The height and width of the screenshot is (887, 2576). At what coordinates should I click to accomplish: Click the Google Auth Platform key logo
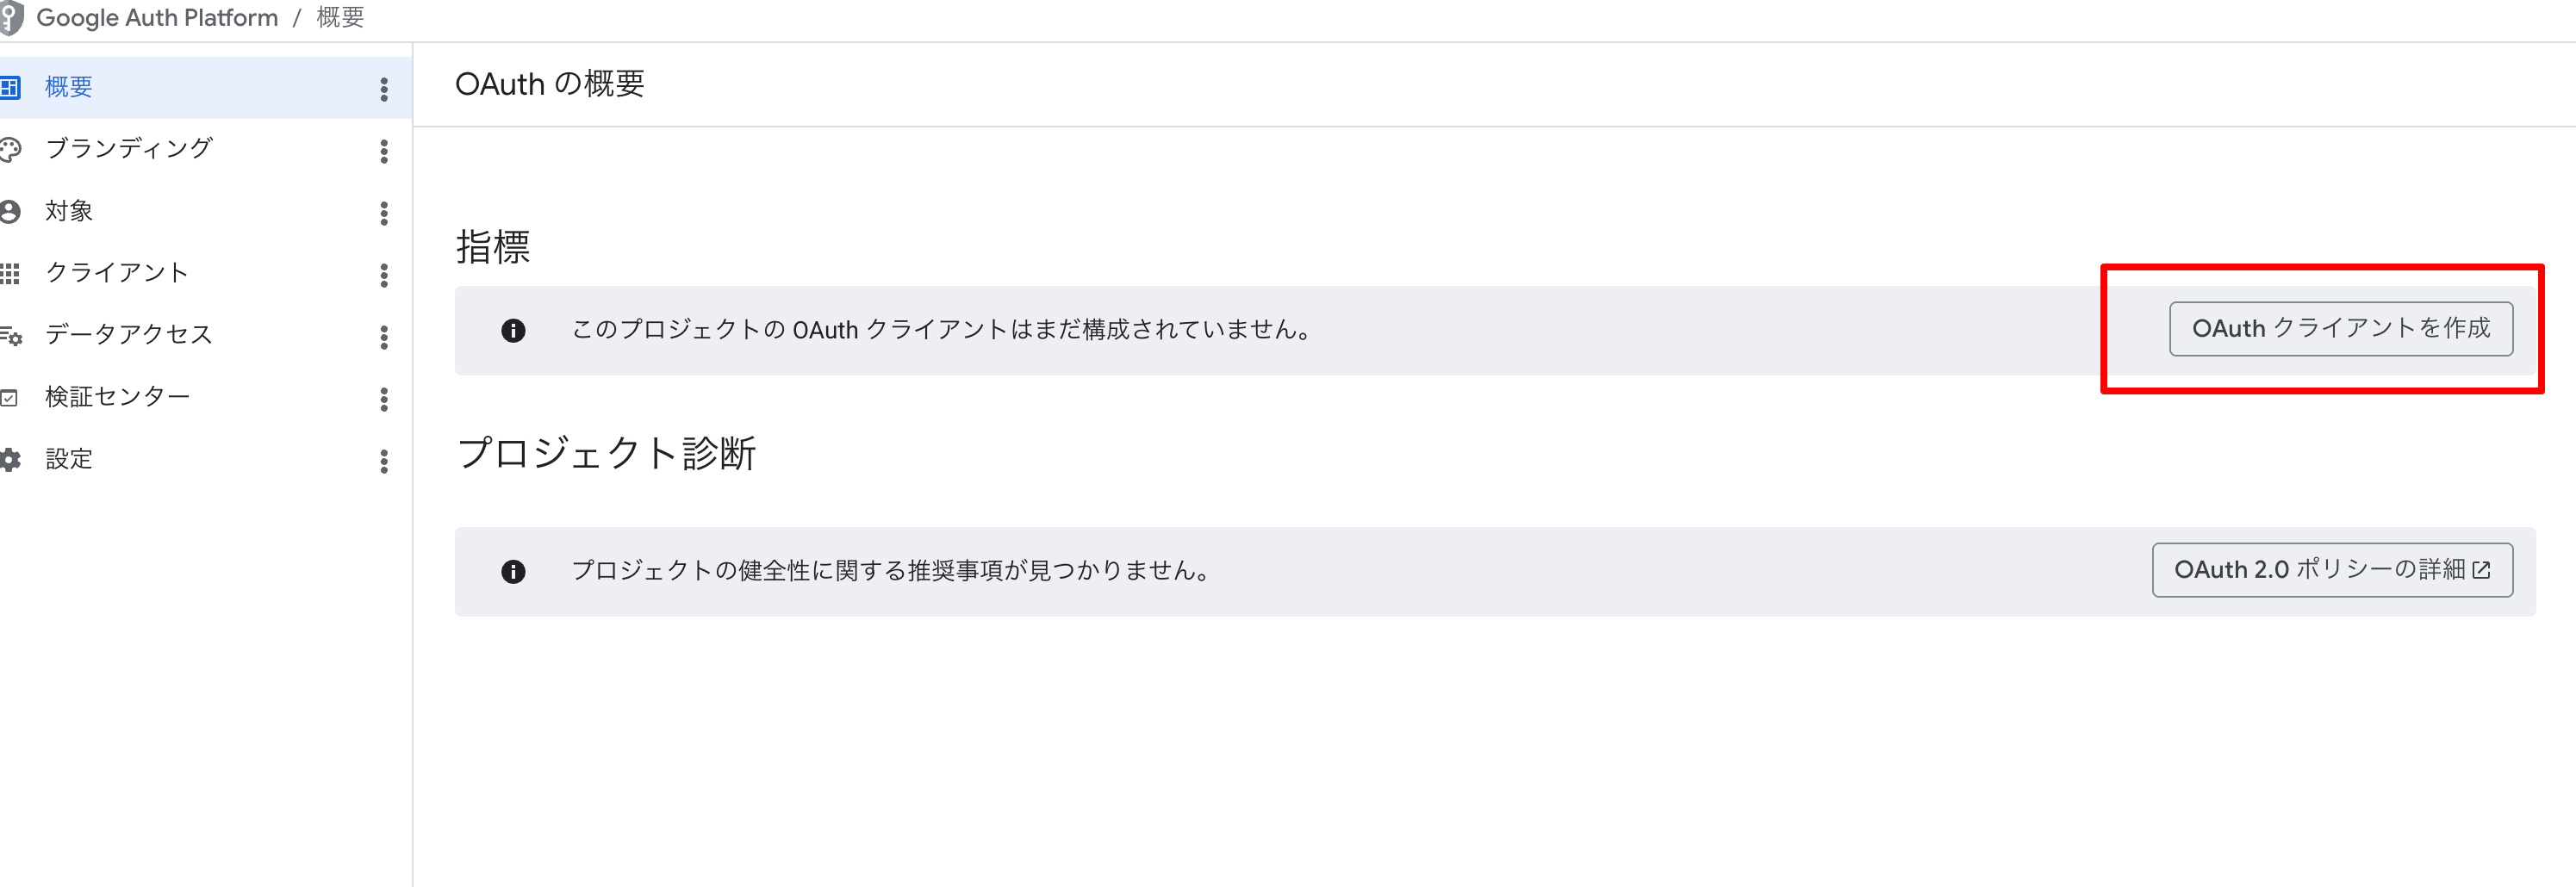click(x=12, y=17)
